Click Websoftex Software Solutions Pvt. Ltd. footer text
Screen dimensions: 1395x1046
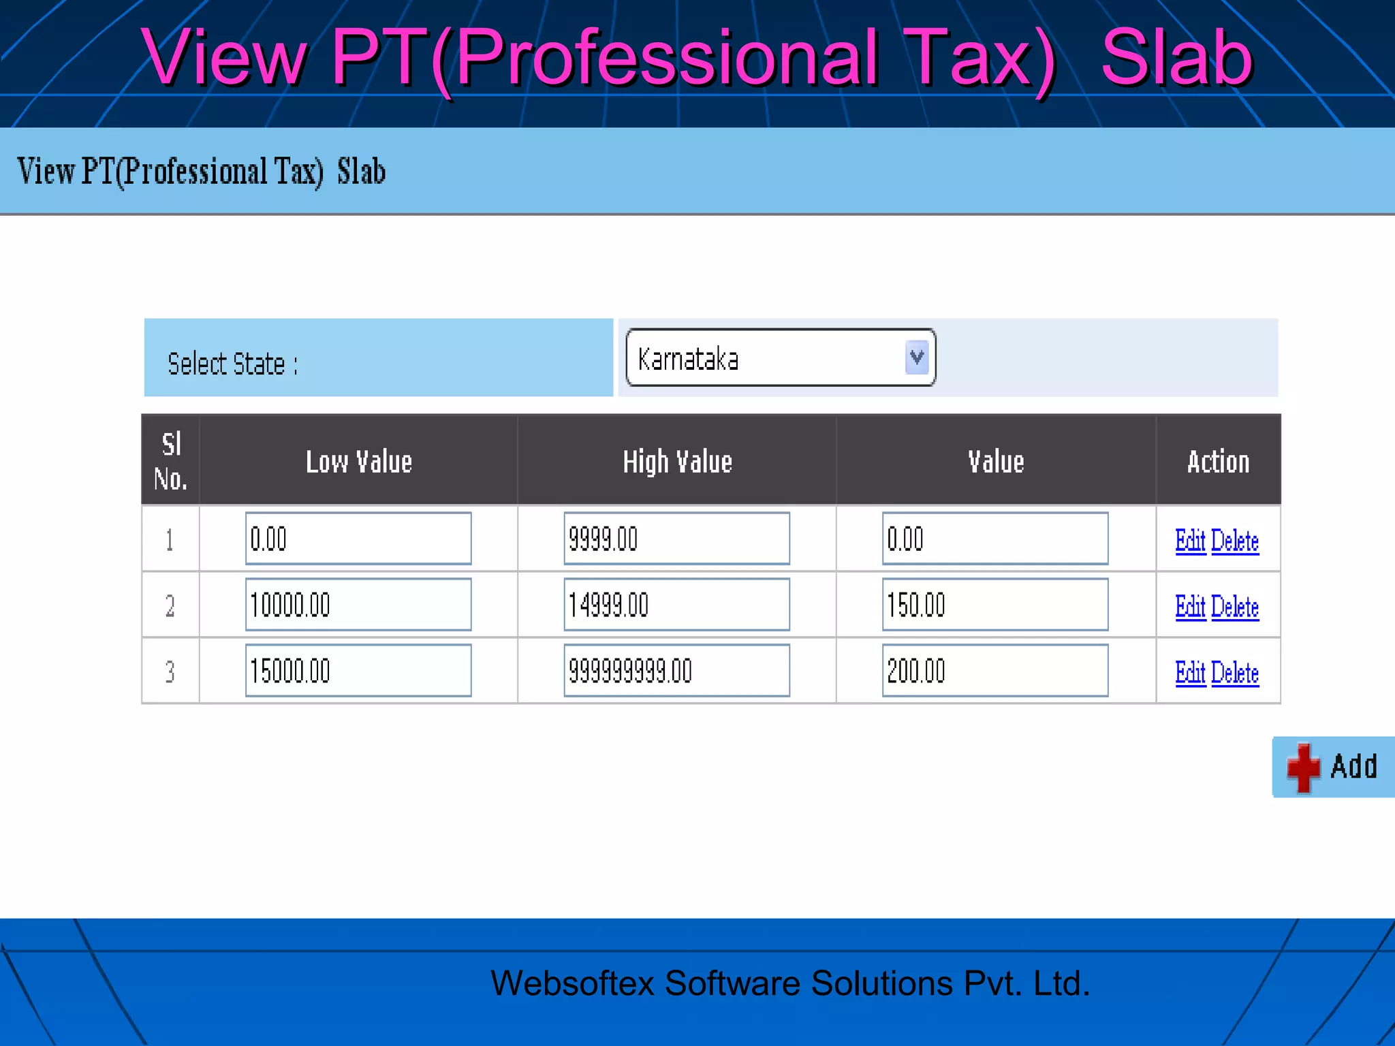tap(790, 983)
